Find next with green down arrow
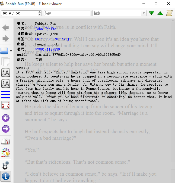 coord(151,13)
